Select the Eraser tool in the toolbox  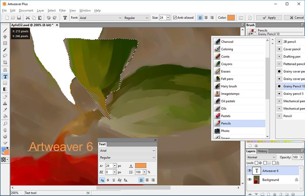tap(5, 96)
